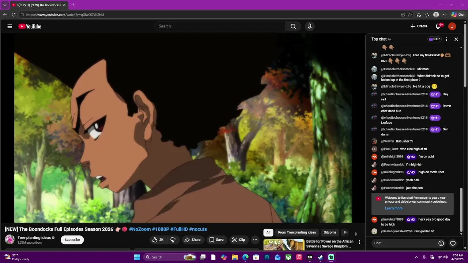Click the browser address bar URL
The height and width of the screenshot is (263, 468).
click(x=65, y=15)
